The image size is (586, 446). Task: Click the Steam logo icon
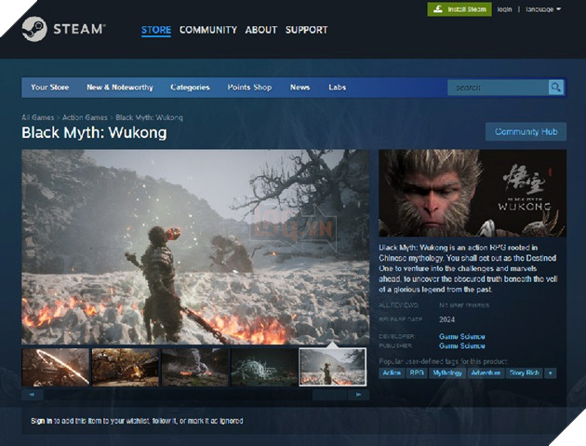click(34, 29)
